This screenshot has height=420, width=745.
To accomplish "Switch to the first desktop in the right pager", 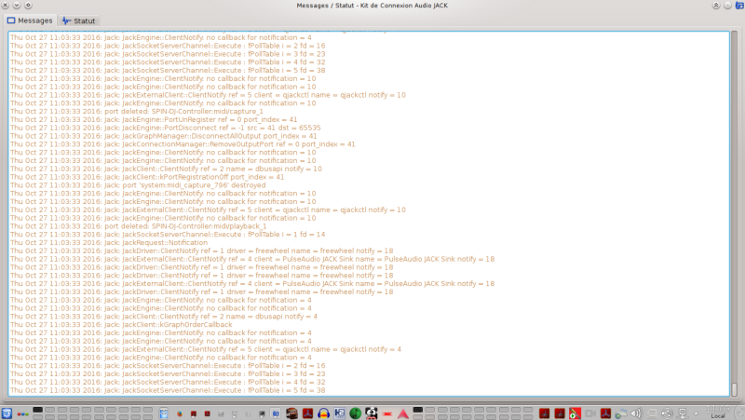I will coord(417,410).
